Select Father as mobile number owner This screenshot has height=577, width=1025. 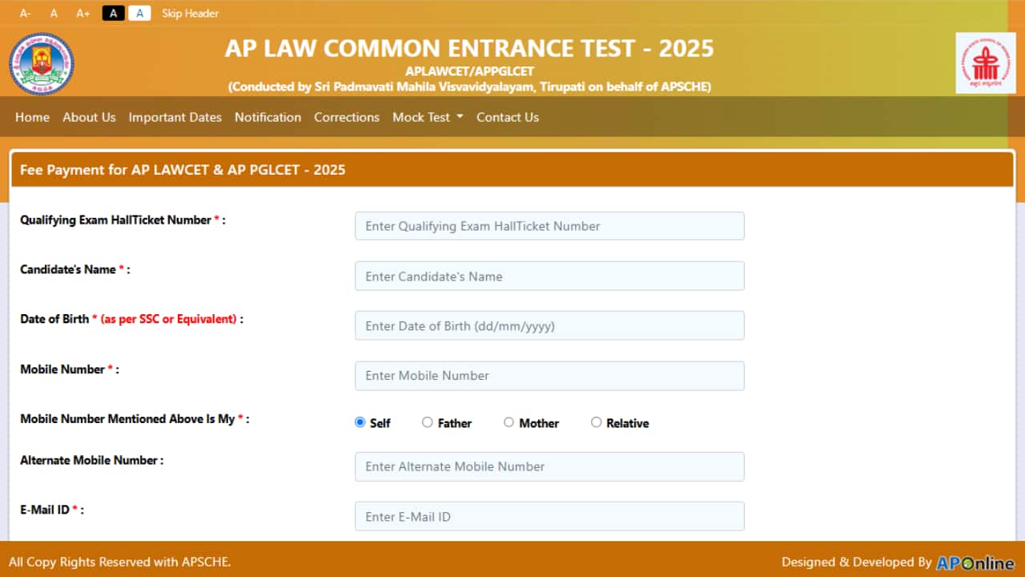428,422
